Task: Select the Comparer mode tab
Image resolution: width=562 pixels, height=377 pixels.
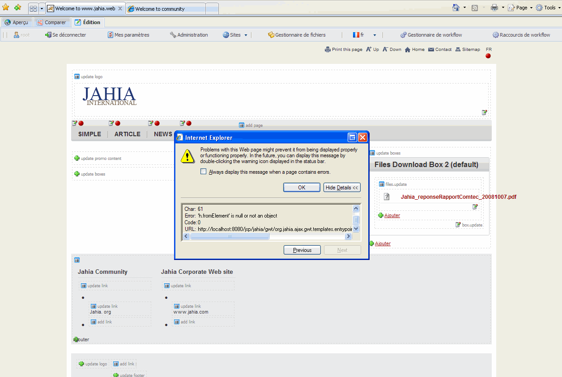Action: (x=52, y=22)
